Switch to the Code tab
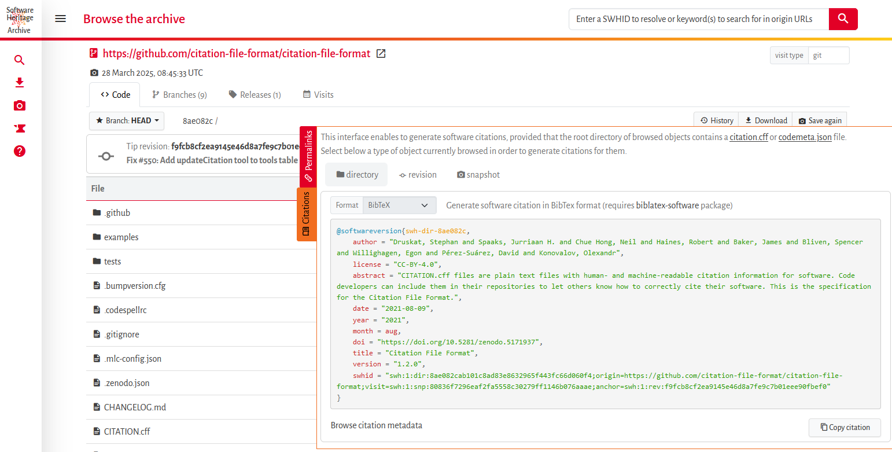Screen dimensions: 892x452 (115, 95)
